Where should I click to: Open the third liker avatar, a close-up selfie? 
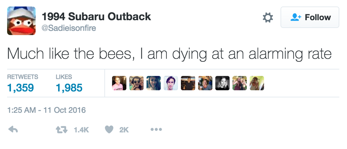(x=154, y=83)
